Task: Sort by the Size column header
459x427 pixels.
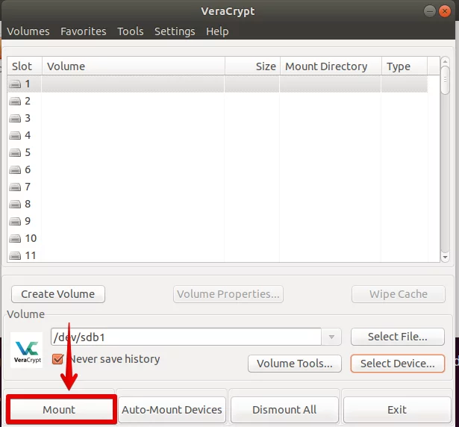Action: 252,66
